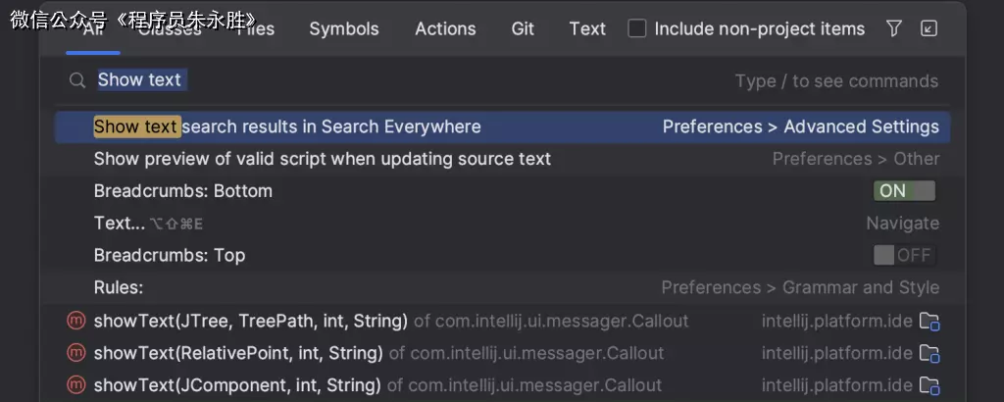
Task: Turn off Breadcrumbs: Bottom toggle
Action: pos(904,190)
